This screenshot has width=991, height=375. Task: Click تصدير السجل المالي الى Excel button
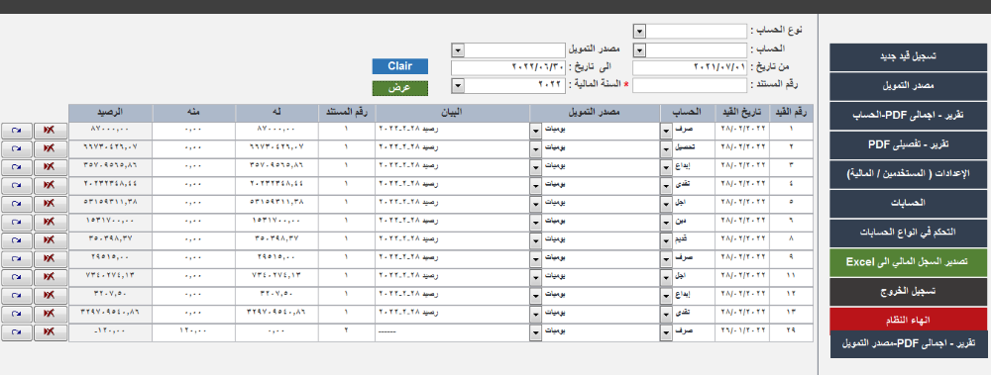908,262
